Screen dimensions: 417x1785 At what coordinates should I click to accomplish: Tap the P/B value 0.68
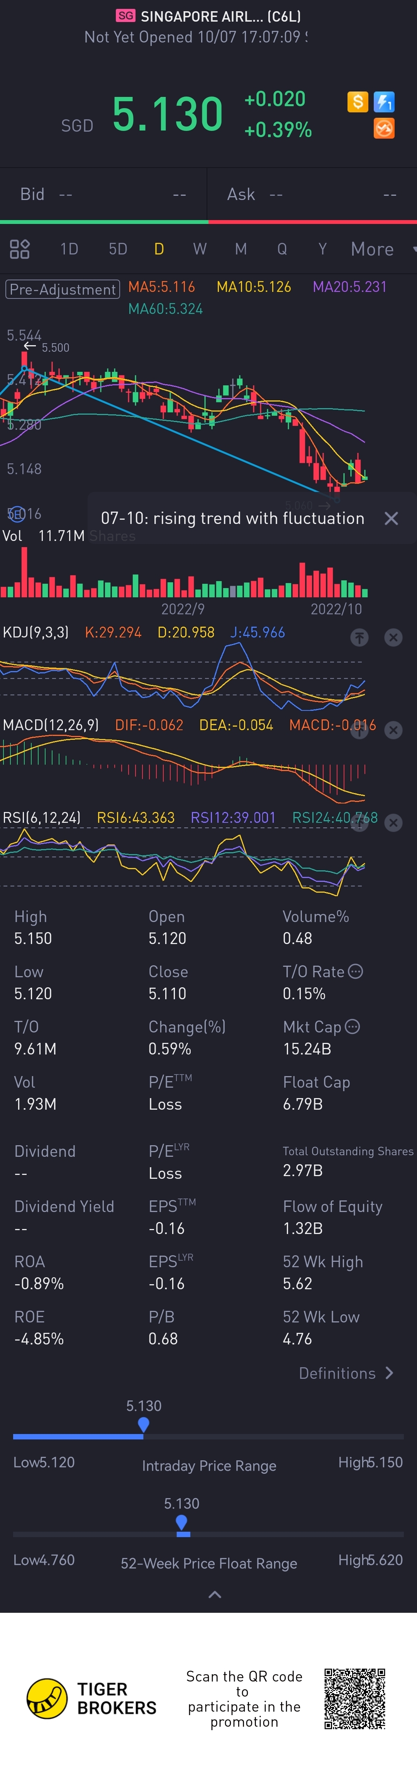click(x=163, y=1339)
